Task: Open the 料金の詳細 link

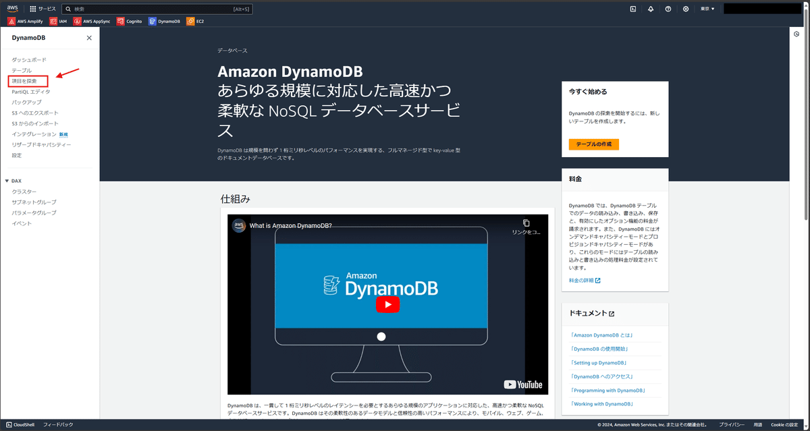Action: click(582, 280)
